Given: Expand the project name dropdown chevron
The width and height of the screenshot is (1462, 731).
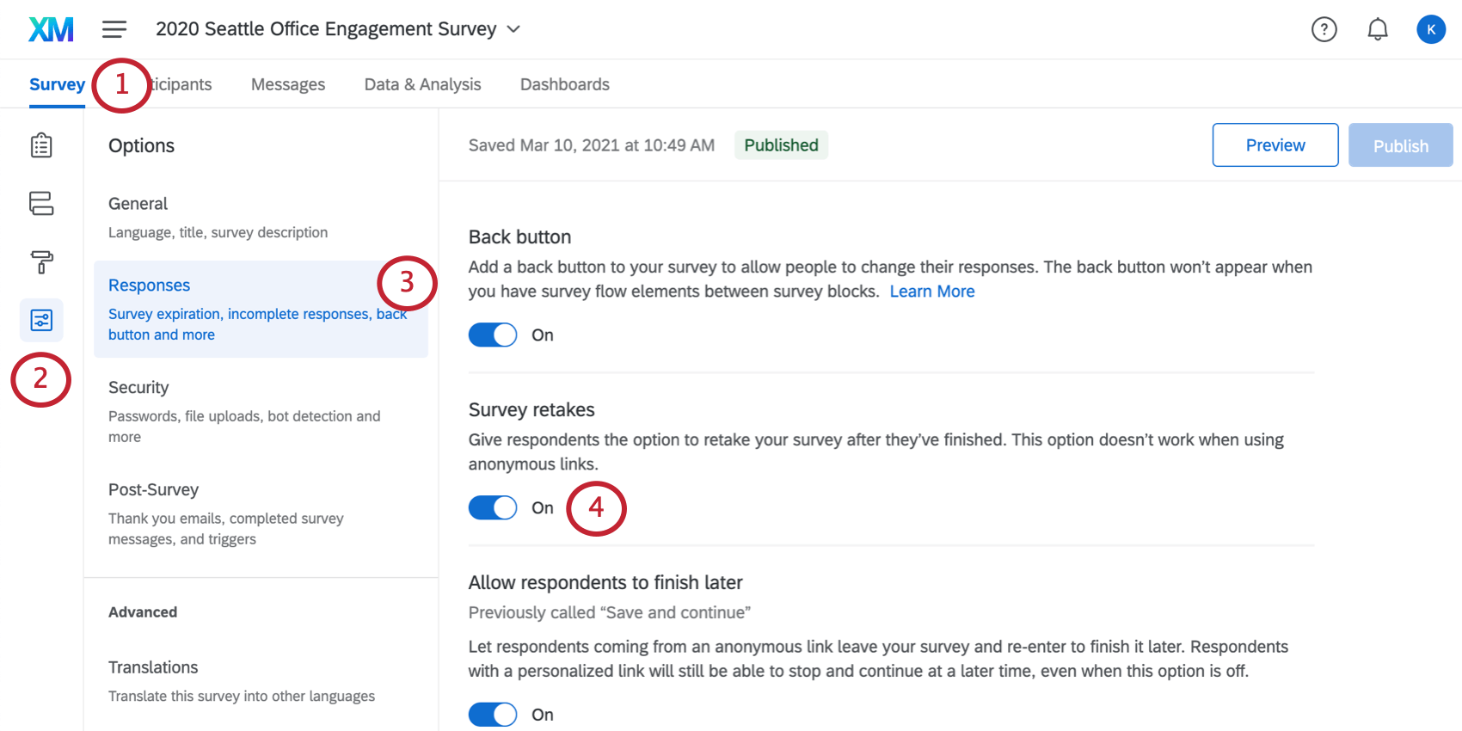Looking at the screenshot, I should coord(513,29).
